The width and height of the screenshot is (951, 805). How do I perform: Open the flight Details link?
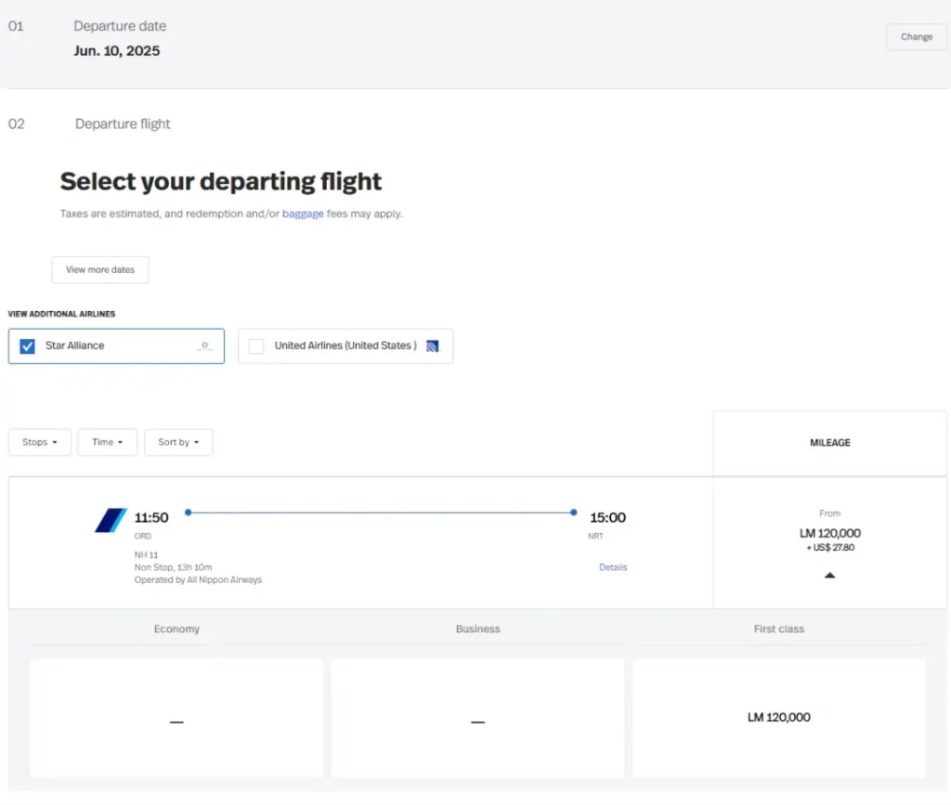pos(613,567)
